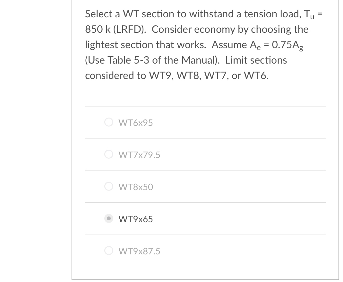Click the filled radio indicator next to WT9x65
This screenshot has width=343, height=282.
(x=108, y=219)
